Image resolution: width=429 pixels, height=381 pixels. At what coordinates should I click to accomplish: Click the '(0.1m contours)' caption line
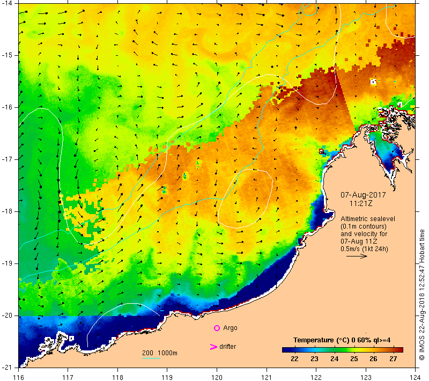[364, 226]
